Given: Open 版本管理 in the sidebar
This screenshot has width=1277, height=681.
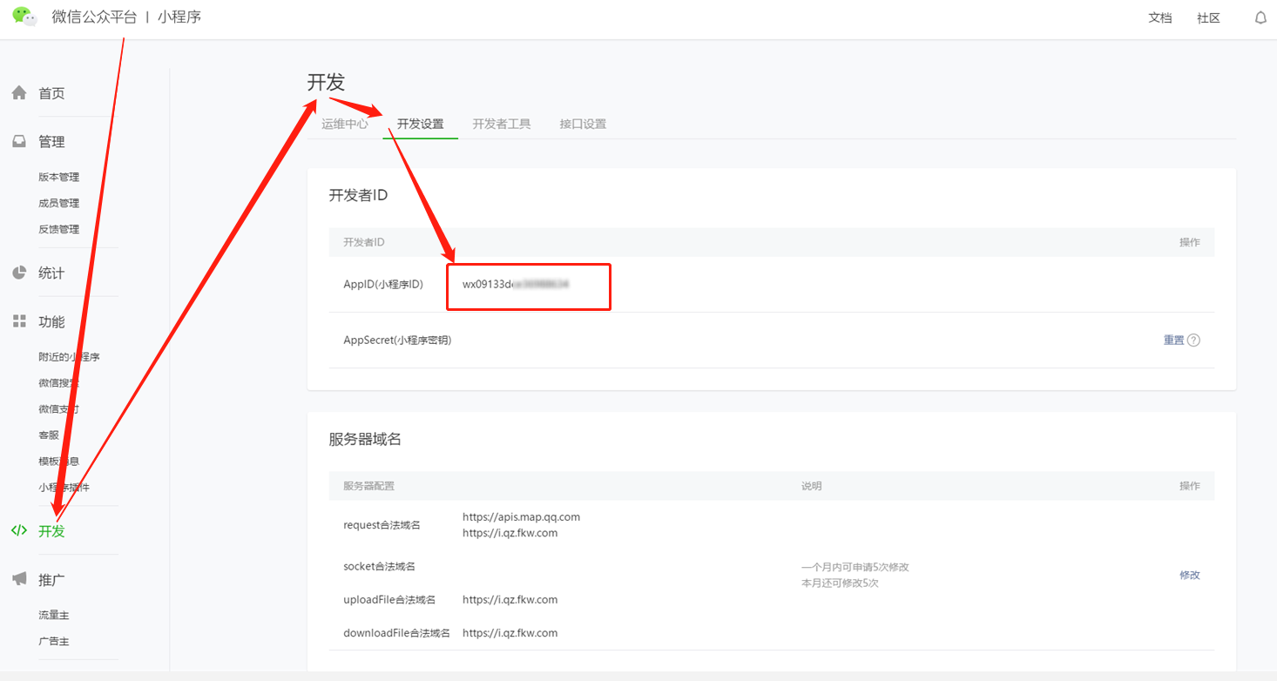Looking at the screenshot, I should (x=59, y=177).
